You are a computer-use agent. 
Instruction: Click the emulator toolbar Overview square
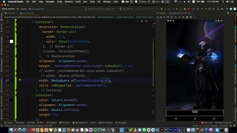click(183, 17)
